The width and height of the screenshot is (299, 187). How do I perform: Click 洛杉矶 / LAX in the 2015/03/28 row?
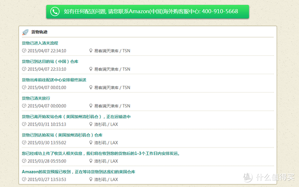pos(106,161)
